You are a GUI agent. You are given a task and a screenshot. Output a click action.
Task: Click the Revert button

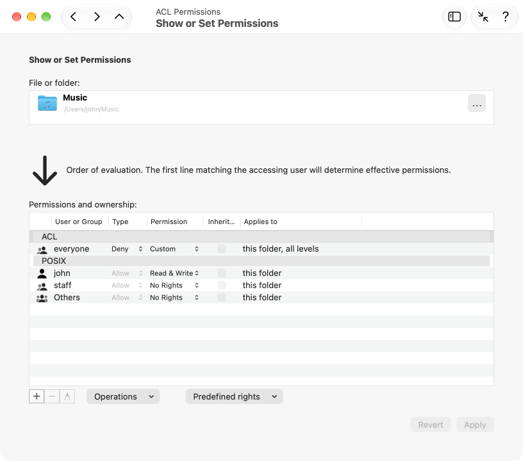pyautogui.click(x=431, y=425)
